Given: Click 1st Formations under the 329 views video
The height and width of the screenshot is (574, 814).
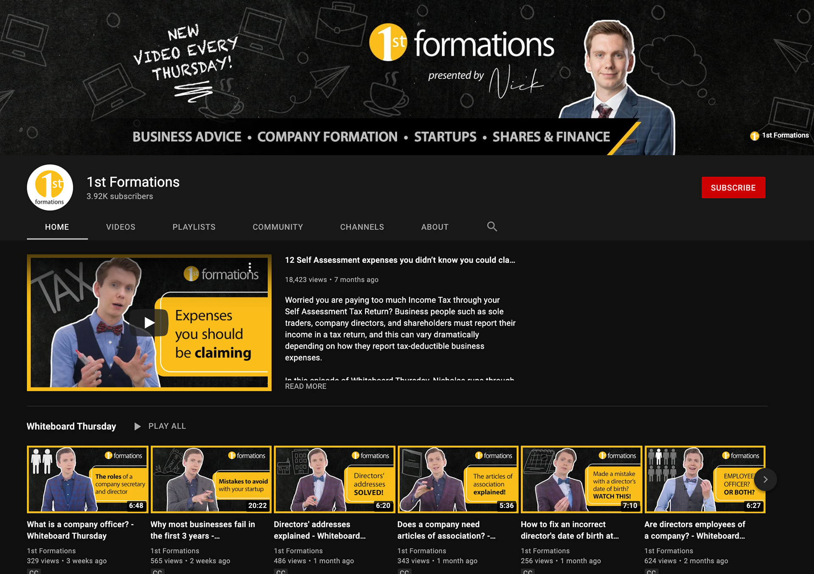Looking at the screenshot, I should [x=51, y=551].
